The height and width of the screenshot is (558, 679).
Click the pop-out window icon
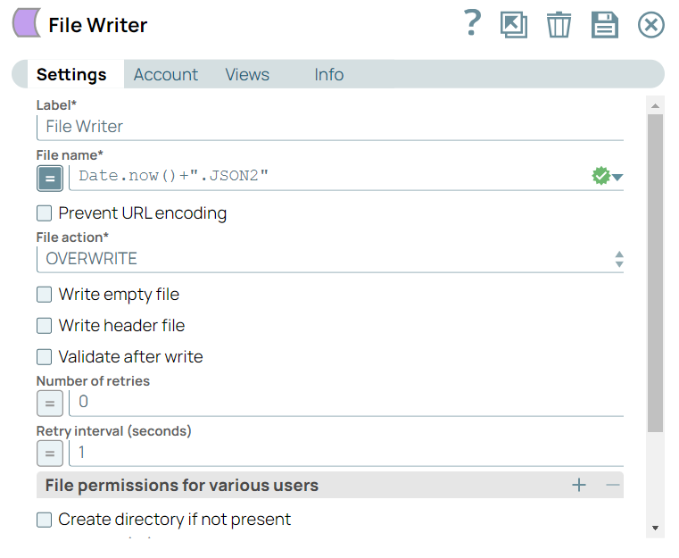pyautogui.click(x=514, y=24)
